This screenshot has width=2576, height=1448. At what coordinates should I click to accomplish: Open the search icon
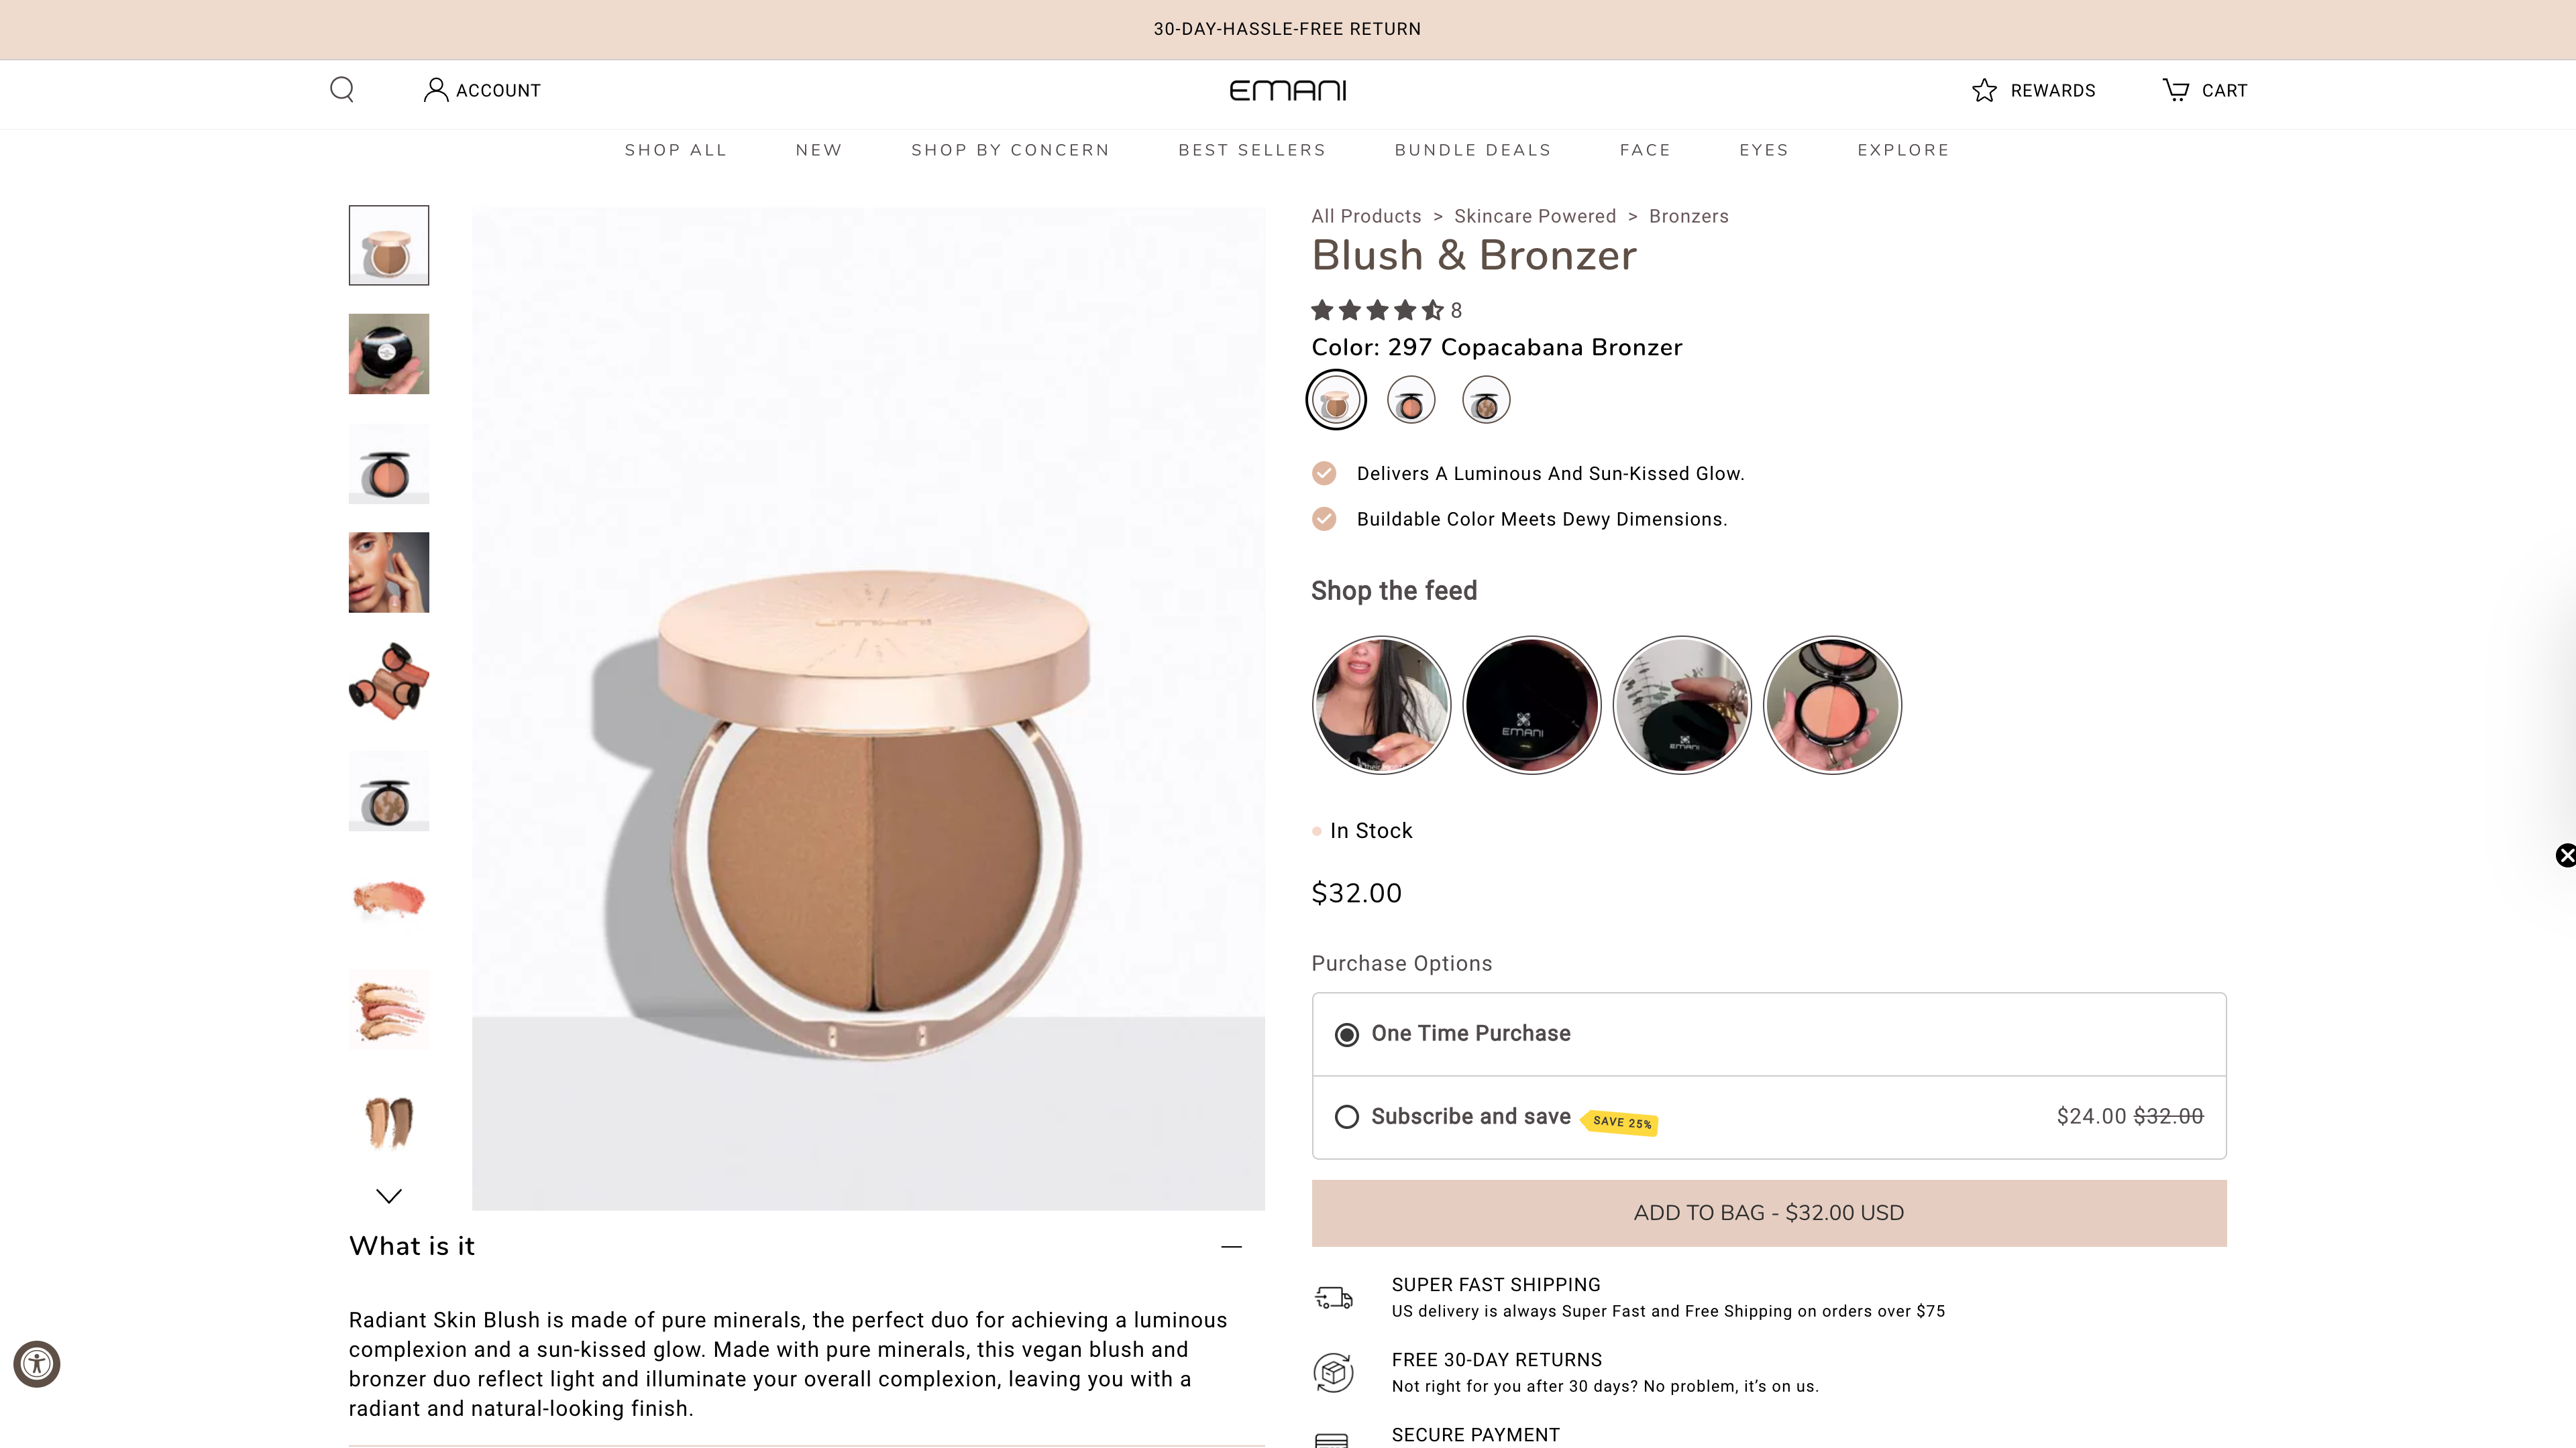pyautogui.click(x=341, y=89)
